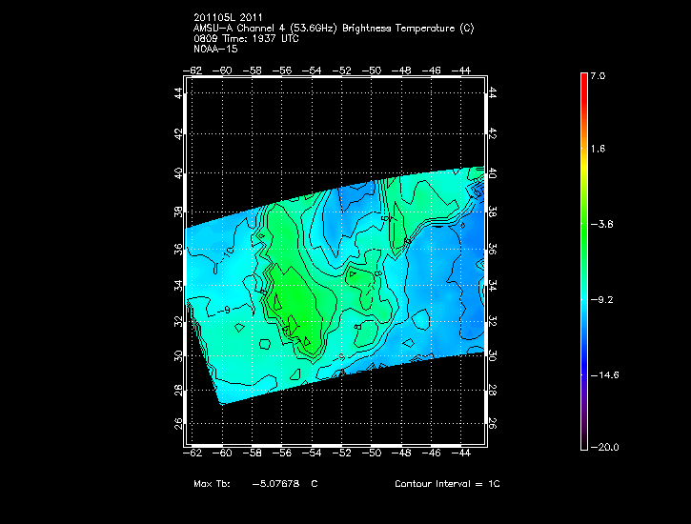Click the -20.0 label at color bar bottom
The height and width of the screenshot is (524, 691).
point(604,448)
